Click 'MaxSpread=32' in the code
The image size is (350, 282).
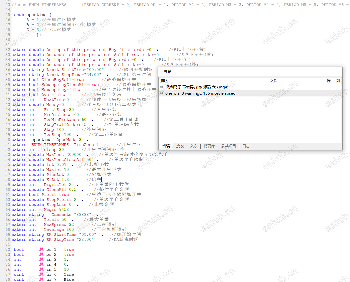(59, 225)
